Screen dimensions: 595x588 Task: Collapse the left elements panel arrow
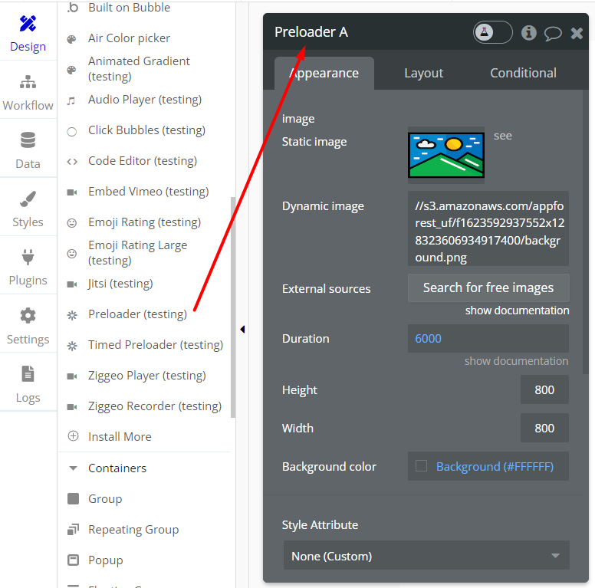coord(242,329)
